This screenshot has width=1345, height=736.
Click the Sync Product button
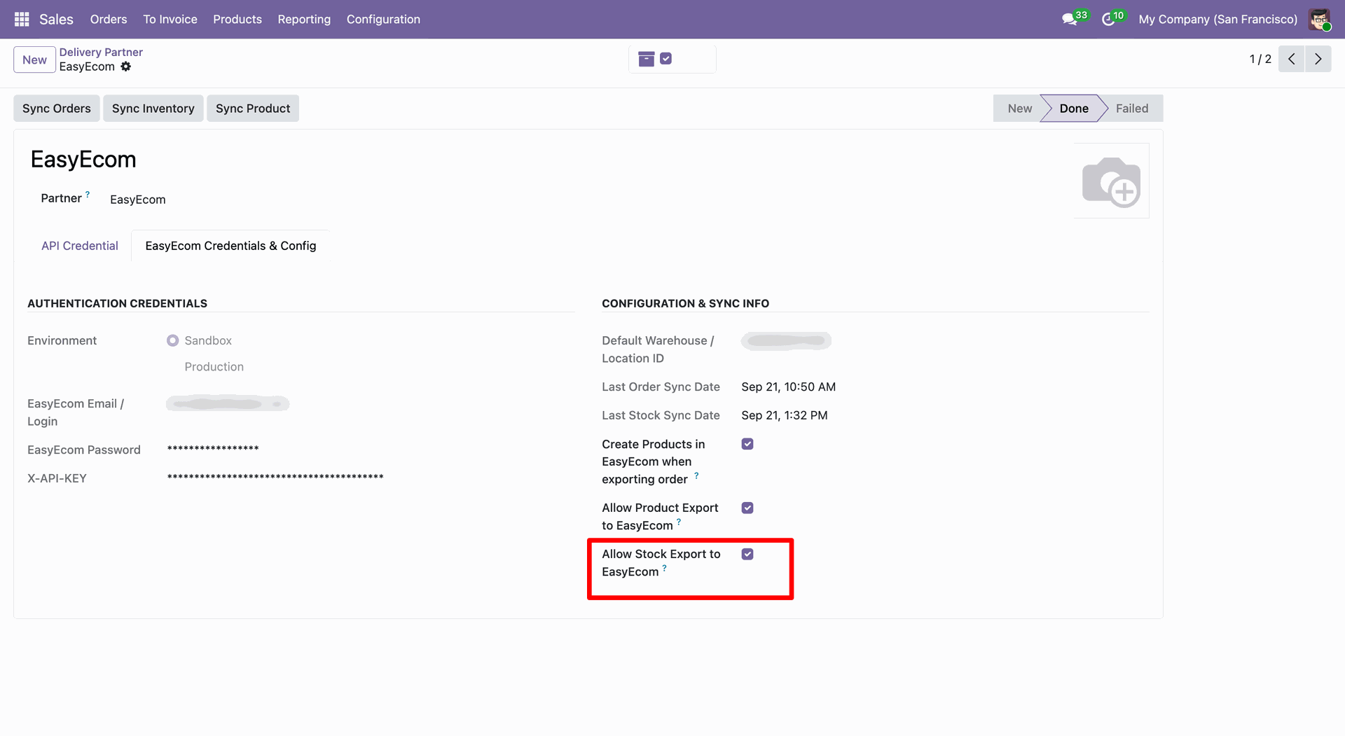pyautogui.click(x=253, y=109)
